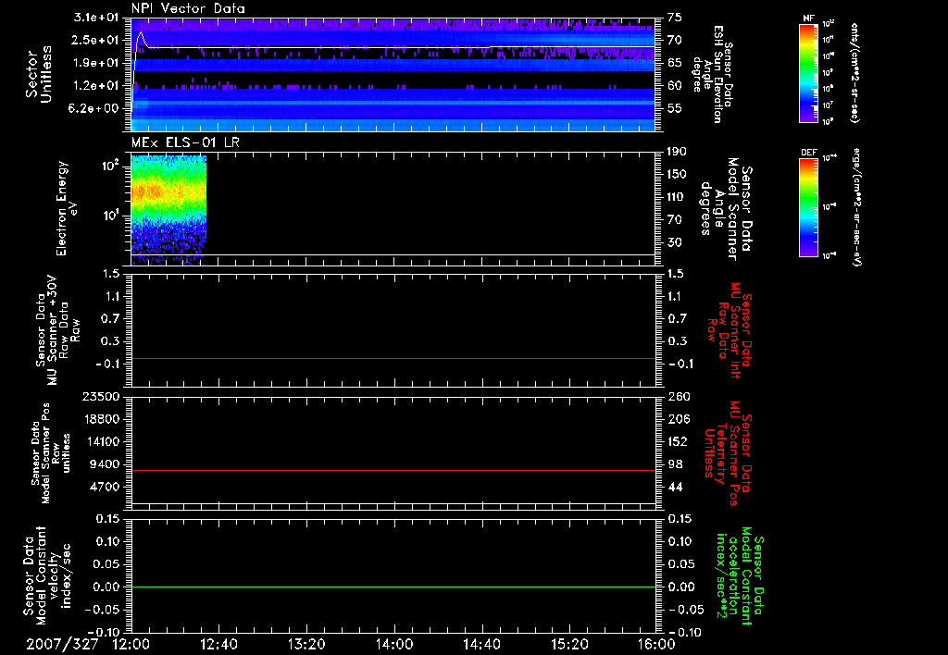Click the 65 degree tick label
The width and height of the screenshot is (948, 655).
click(675, 63)
